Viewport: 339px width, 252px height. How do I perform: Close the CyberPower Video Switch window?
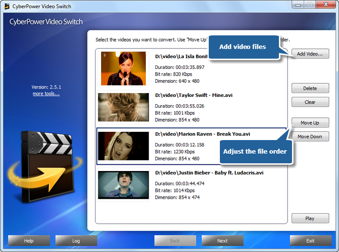pyautogui.click(x=326, y=4)
